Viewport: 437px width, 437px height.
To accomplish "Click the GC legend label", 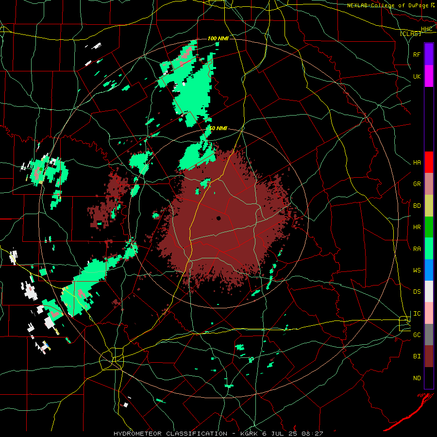I will tap(417, 335).
